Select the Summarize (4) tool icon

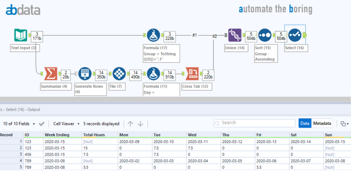pyautogui.click(x=51, y=73)
